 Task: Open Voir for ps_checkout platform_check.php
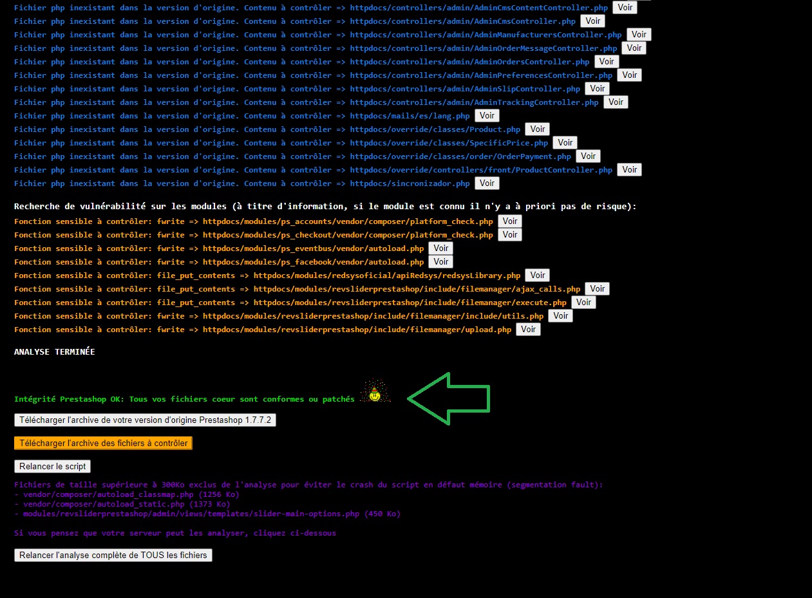[510, 235]
